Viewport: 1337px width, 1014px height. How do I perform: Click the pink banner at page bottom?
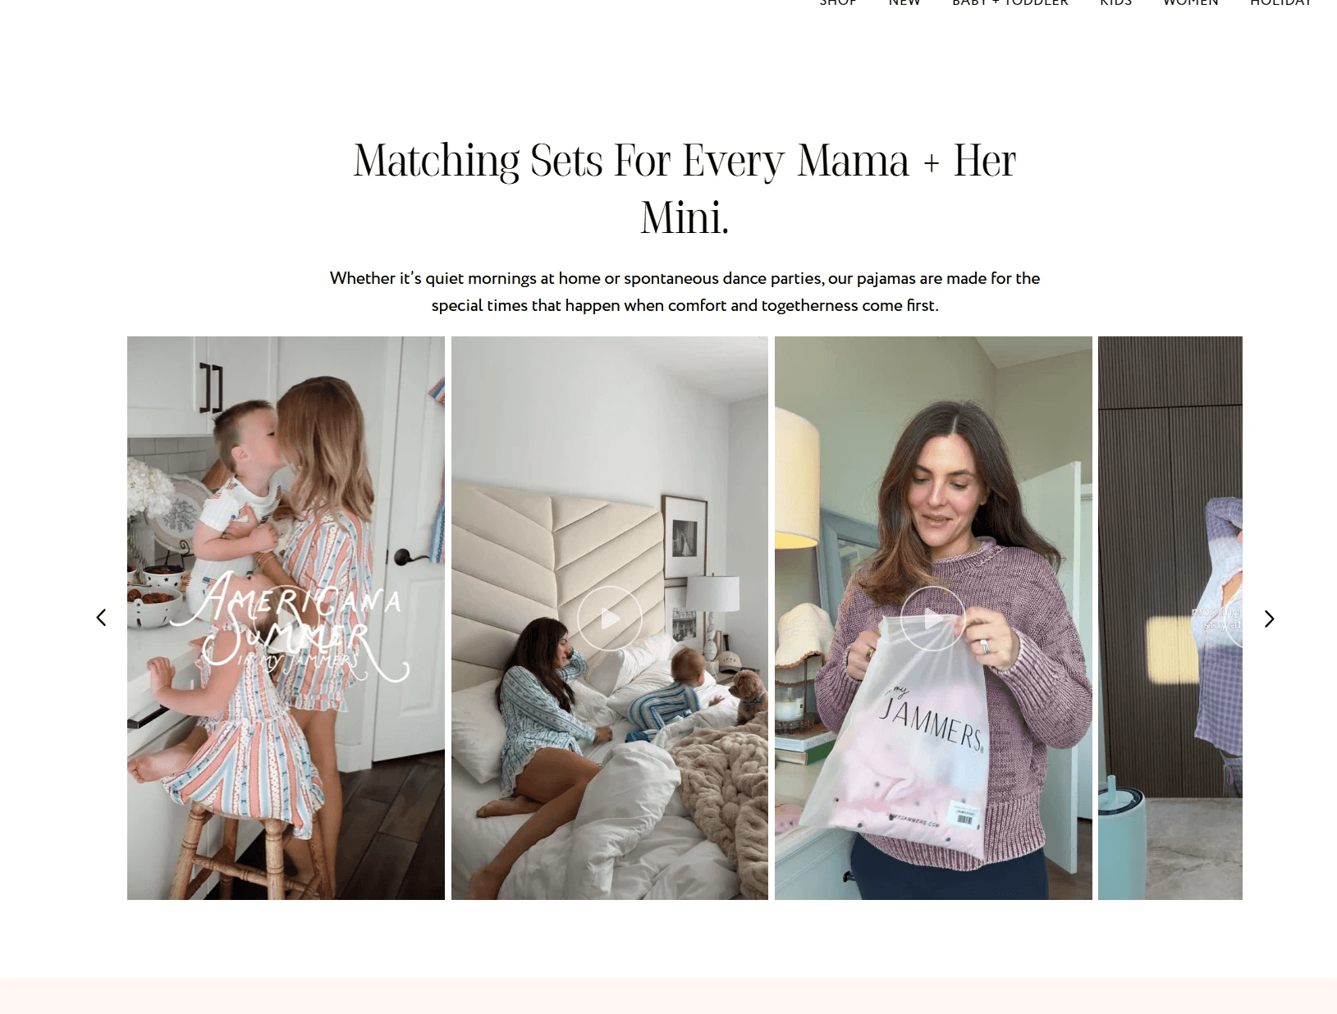pos(668,996)
